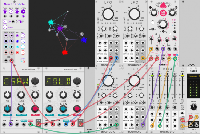
Task: Click the CONG logo on Neutrinode
Action: point(23,60)
